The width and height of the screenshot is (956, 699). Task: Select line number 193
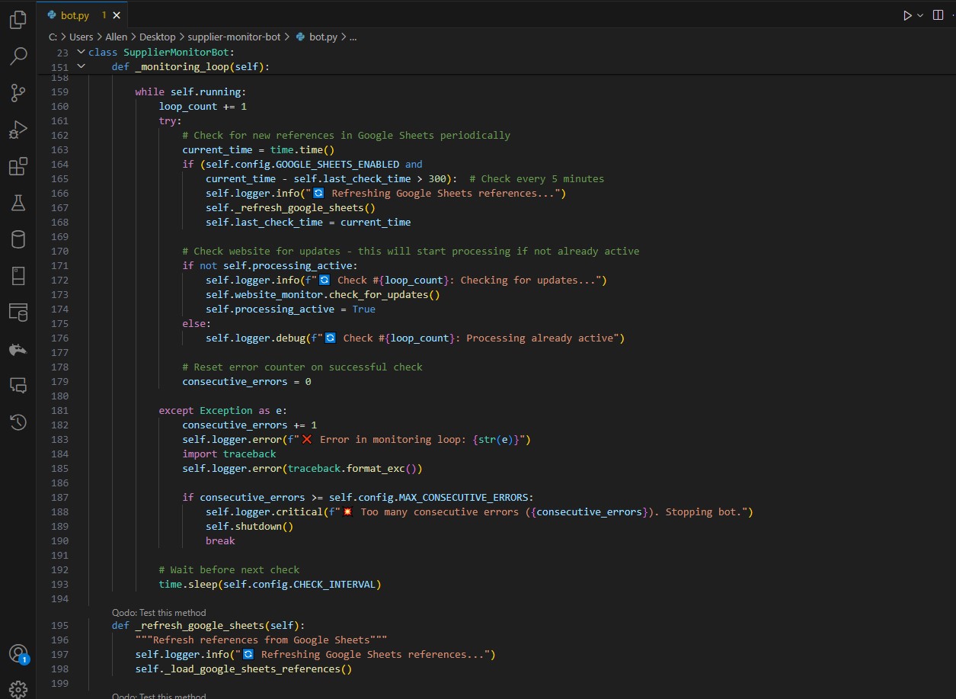59,585
